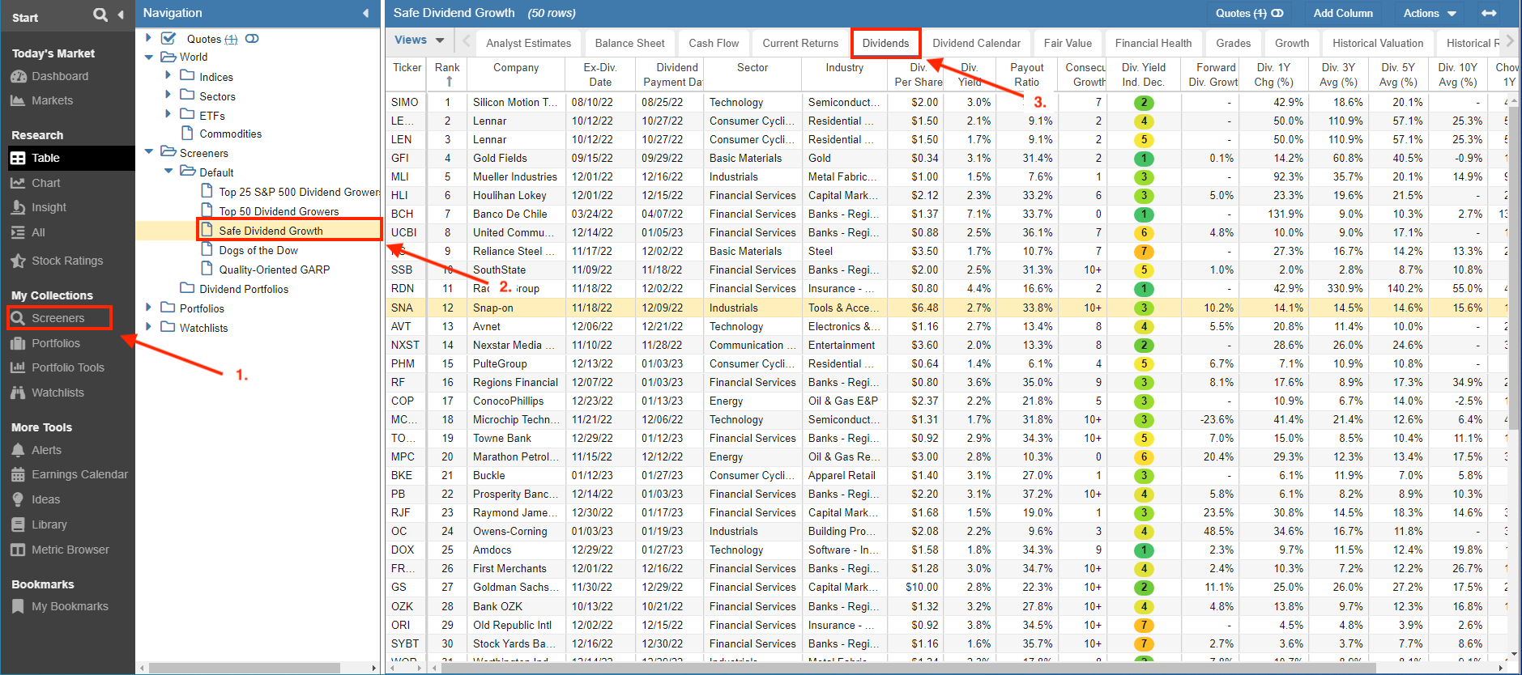This screenshot has height=675, width=1522.
Task: Click the green 2 badge in SIMO row
Action: 1144,103
